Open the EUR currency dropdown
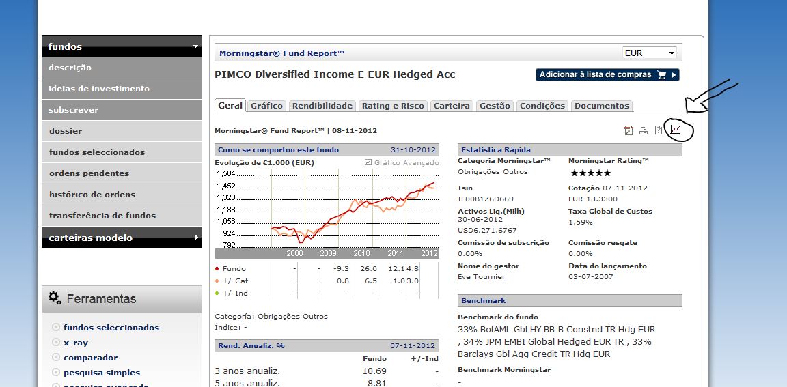The height and width of the screenshot is (387, 787). coord(650,53)
